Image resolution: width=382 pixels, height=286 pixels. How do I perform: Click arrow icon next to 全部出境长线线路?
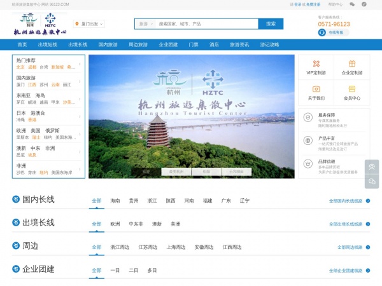point(368,224)
